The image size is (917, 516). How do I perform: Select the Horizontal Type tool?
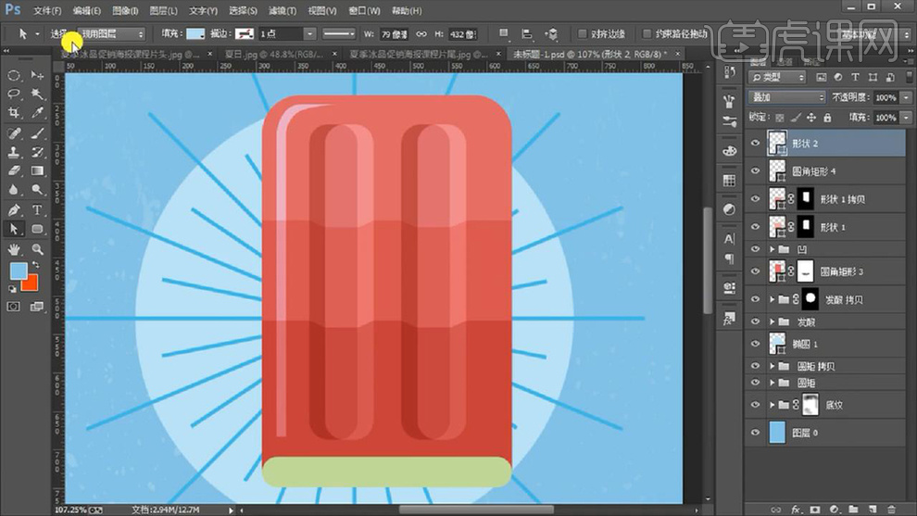37,209
